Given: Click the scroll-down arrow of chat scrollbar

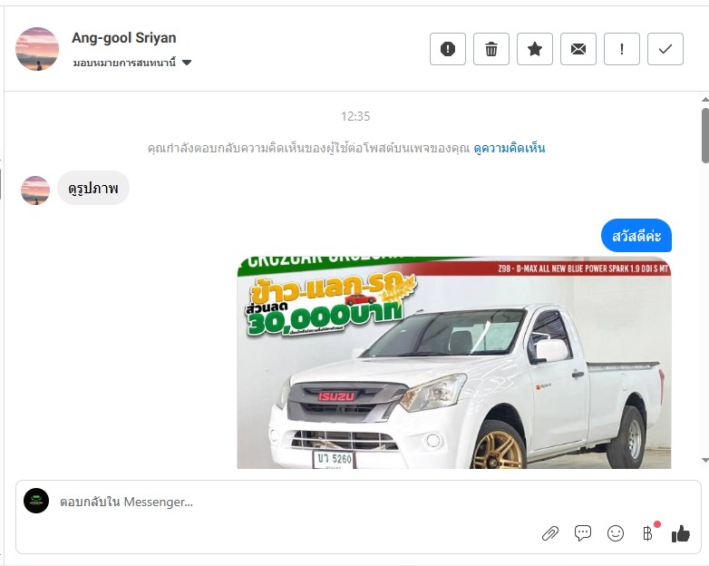Looking at the screenshot, I should coord(705,460).
